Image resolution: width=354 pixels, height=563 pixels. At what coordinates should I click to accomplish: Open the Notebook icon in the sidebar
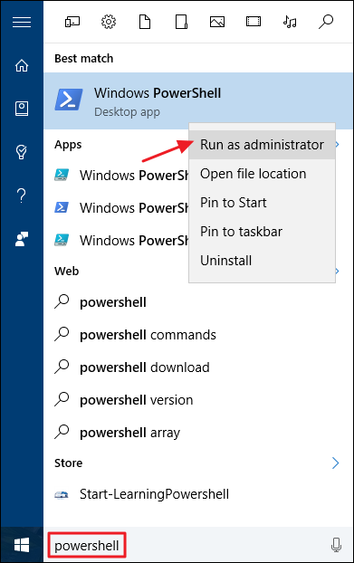click(x=22, y=109)
